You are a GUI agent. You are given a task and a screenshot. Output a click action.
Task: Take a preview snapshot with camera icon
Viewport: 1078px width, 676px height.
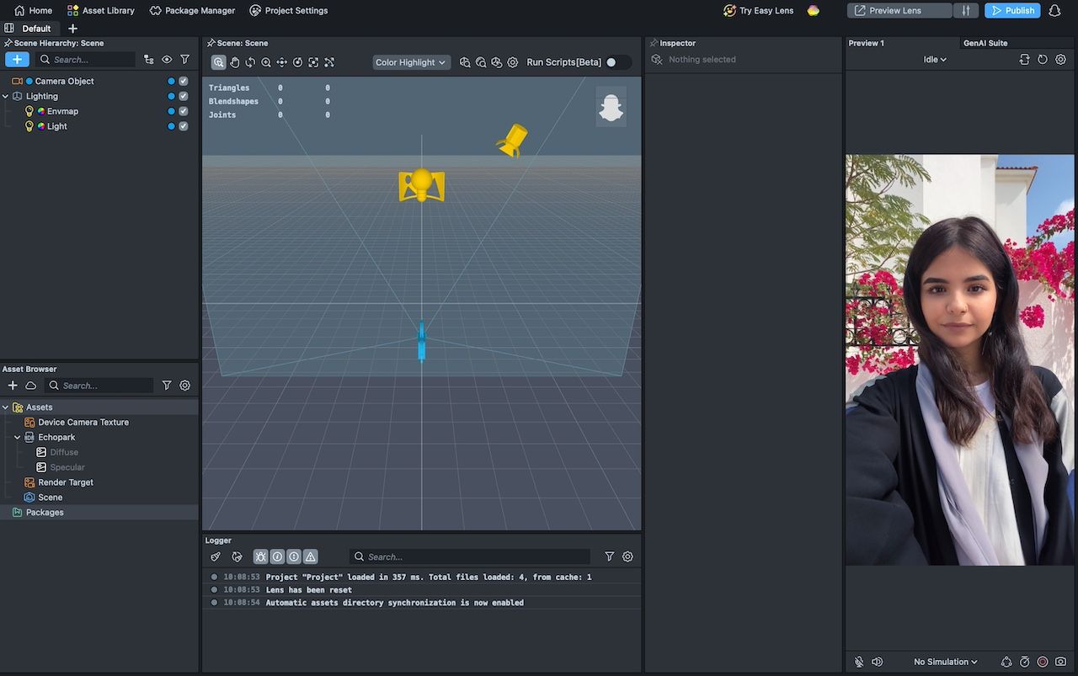click(x=1061, y=662)
